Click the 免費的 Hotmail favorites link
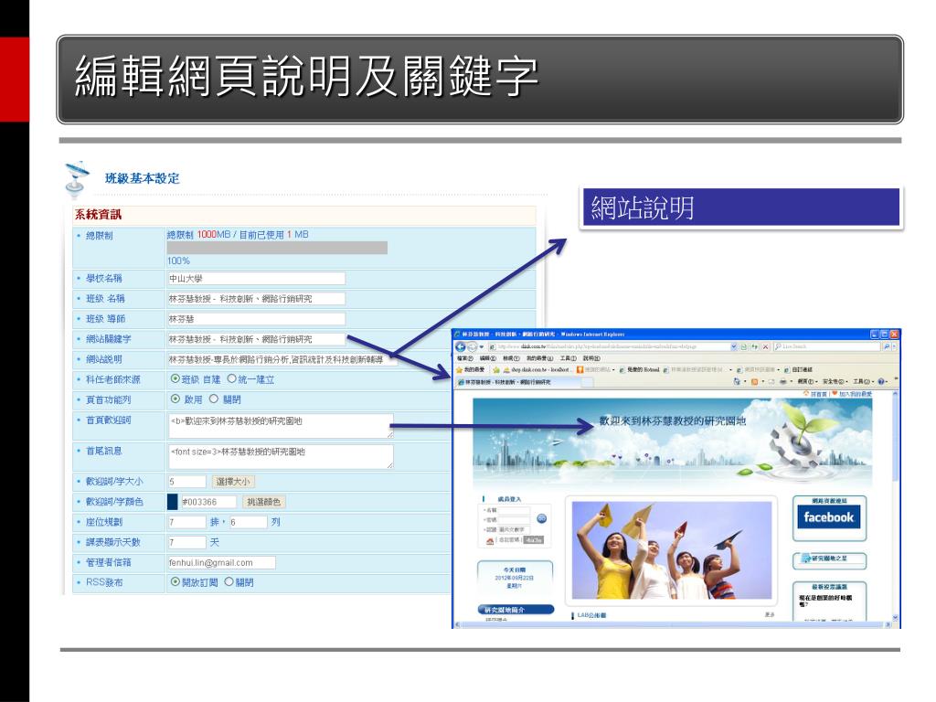 [639, 370]
